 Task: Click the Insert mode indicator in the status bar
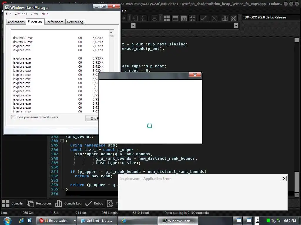pyautogui.click(x=145, y=213)
